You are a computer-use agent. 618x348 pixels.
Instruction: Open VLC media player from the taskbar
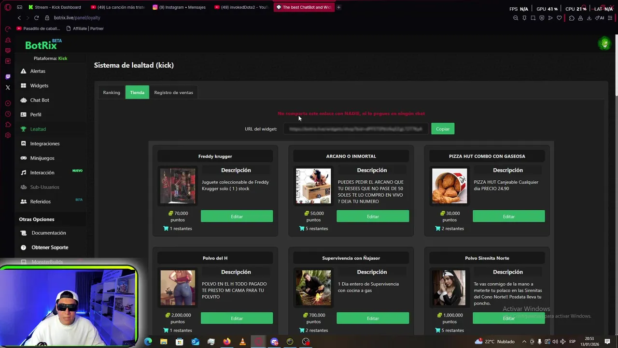coord(242,342)
